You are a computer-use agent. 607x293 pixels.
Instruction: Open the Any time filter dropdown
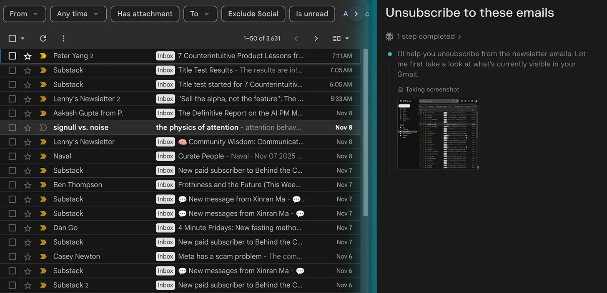tap(78, 14)
